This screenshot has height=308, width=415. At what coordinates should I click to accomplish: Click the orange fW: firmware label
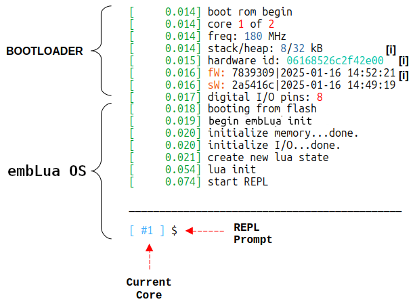[217, 73]
